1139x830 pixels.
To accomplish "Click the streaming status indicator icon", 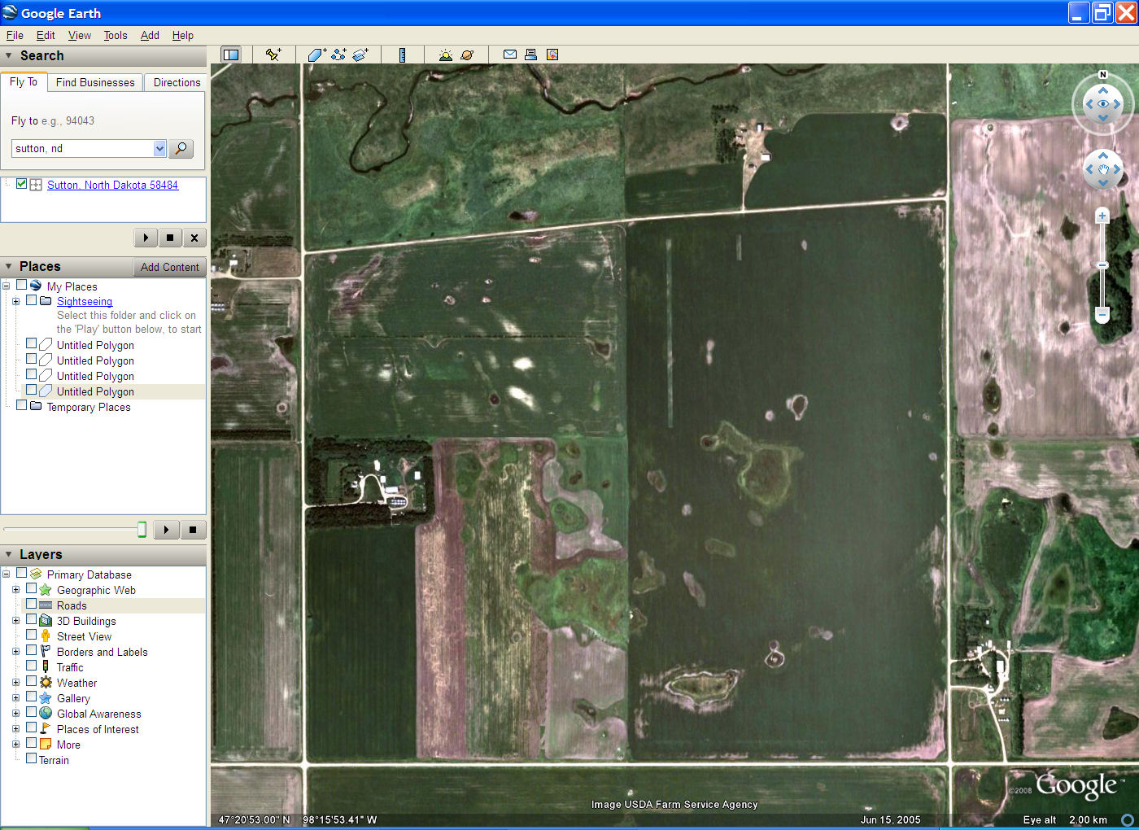I will tap(1128, 820).
